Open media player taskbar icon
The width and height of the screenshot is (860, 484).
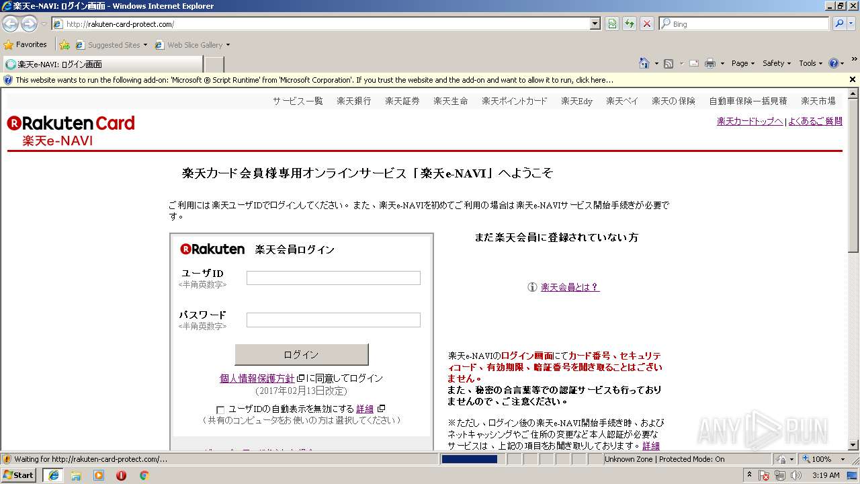99,475
